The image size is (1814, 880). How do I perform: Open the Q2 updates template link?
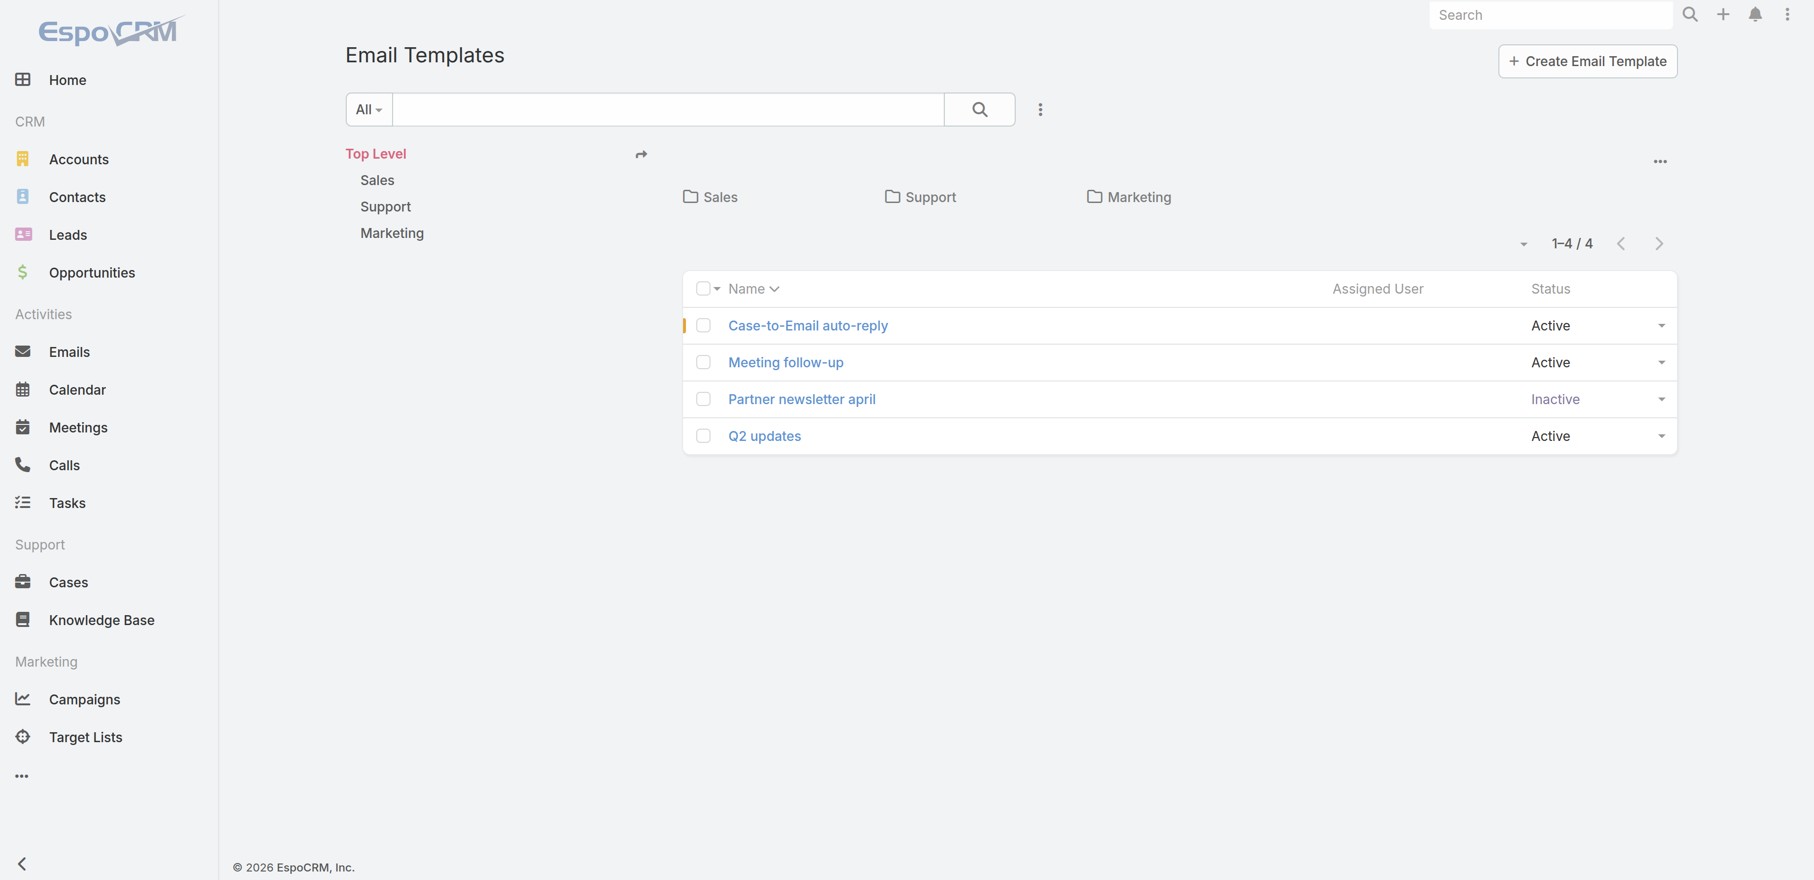(764, 436)
